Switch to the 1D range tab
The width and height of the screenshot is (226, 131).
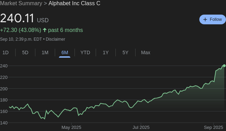6,52
